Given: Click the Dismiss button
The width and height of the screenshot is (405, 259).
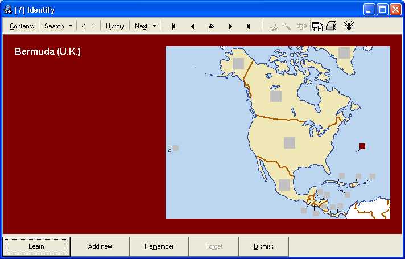Looking at the screenshot, I should point(263,246).
